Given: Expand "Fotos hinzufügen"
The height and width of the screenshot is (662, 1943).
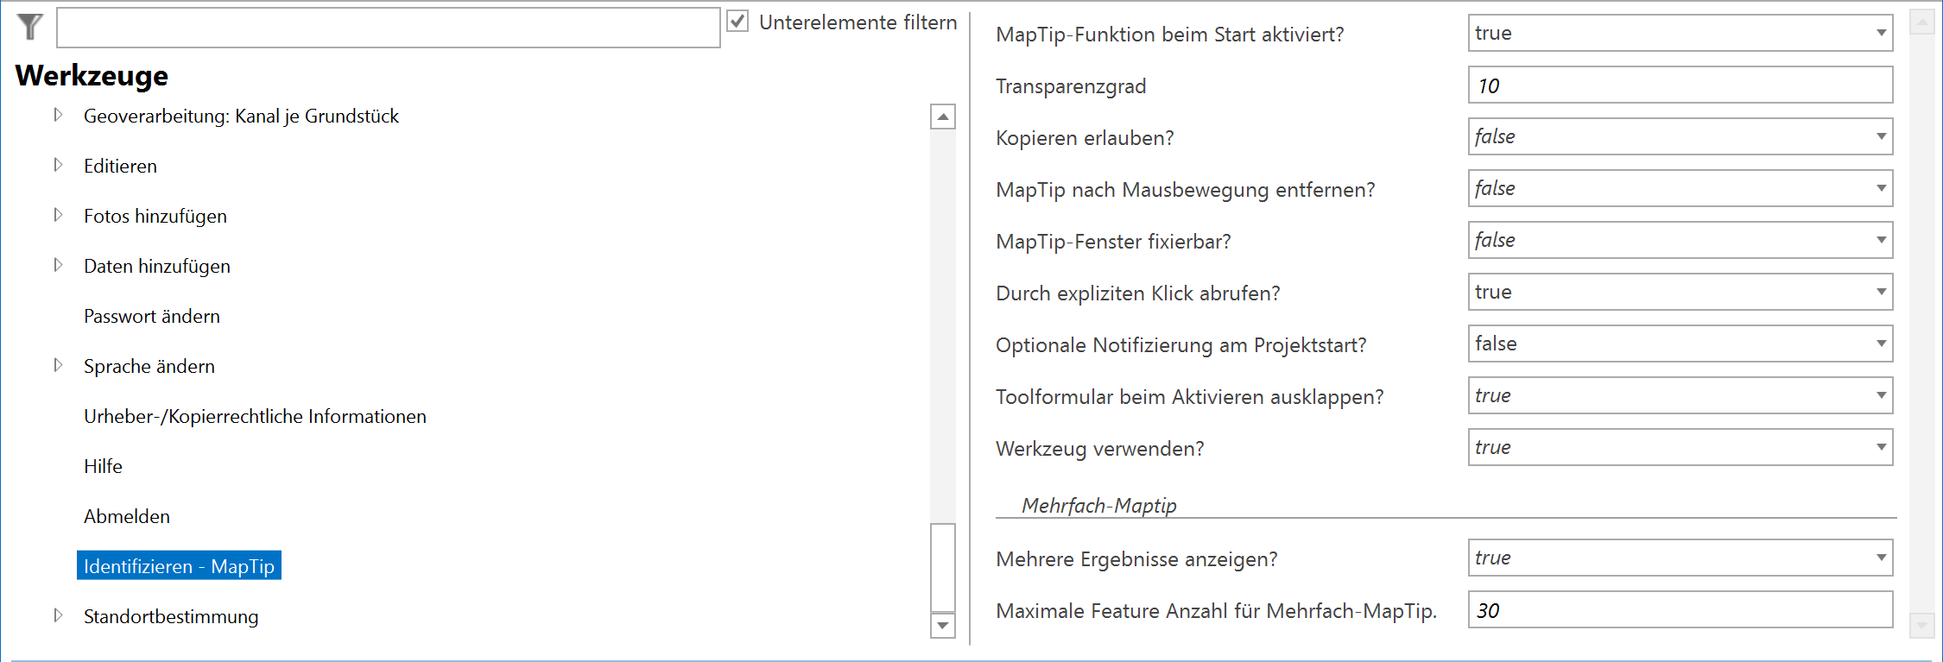Looking at the screenshot, I should (57, 216).
